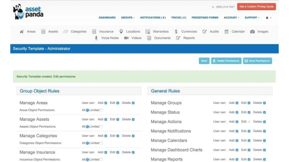The width and height of the screenshot is (289, 162).
Task: Expand the SUPPORT dropdown
Action: pyautogui.click(x=251, y=17)
